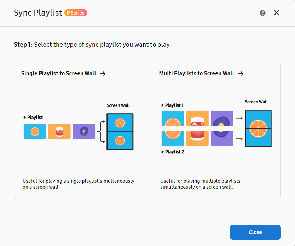Viewport: 295px width, 246px height.
Task: Click the P Series badge
Action: pos(76,13)
